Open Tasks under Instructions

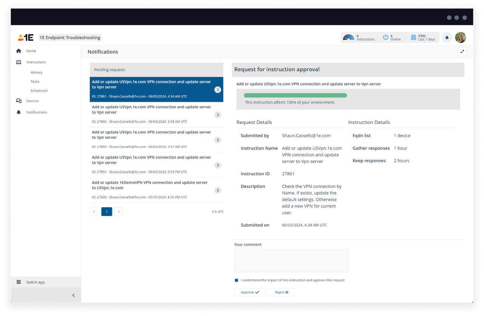click(35, 81)
